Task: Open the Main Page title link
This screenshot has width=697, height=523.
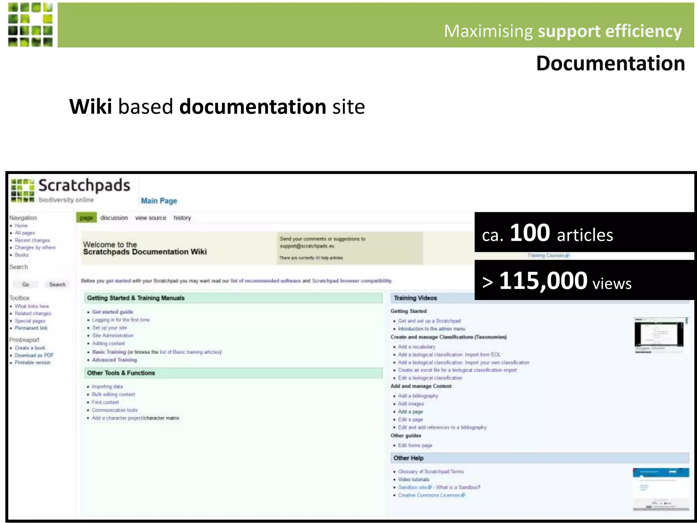Action: coord(159,201)
